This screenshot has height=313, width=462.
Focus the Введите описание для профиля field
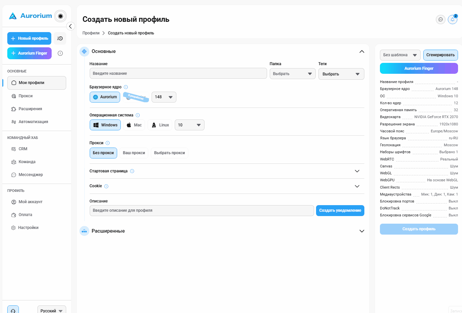coord(202,210)
